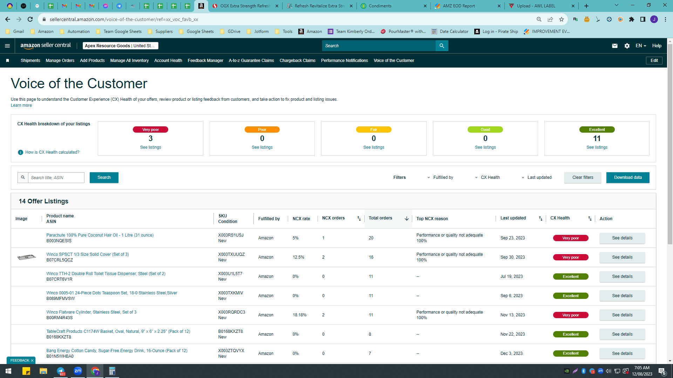
Task: Open Telegram from the taskbar
Action: 61,371
